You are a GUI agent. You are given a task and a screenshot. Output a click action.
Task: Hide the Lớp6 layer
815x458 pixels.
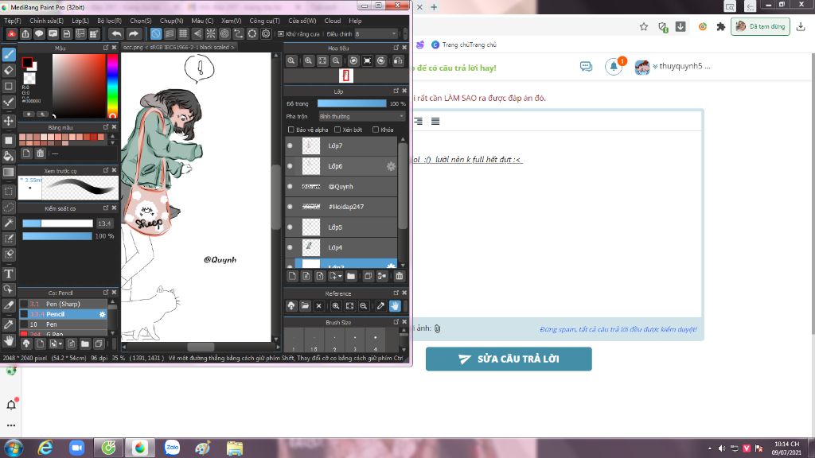[290, 166]
